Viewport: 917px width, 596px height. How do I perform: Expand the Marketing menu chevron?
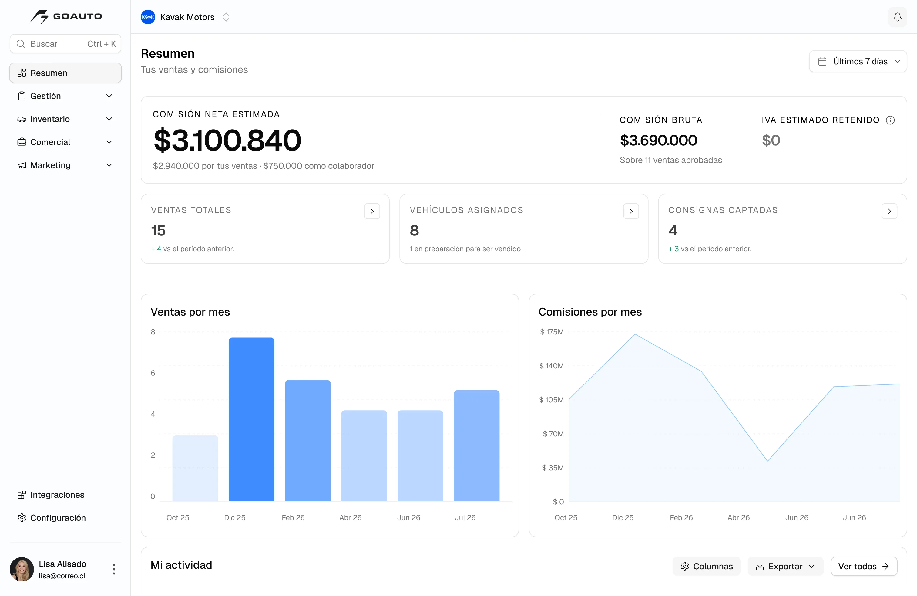109,165
